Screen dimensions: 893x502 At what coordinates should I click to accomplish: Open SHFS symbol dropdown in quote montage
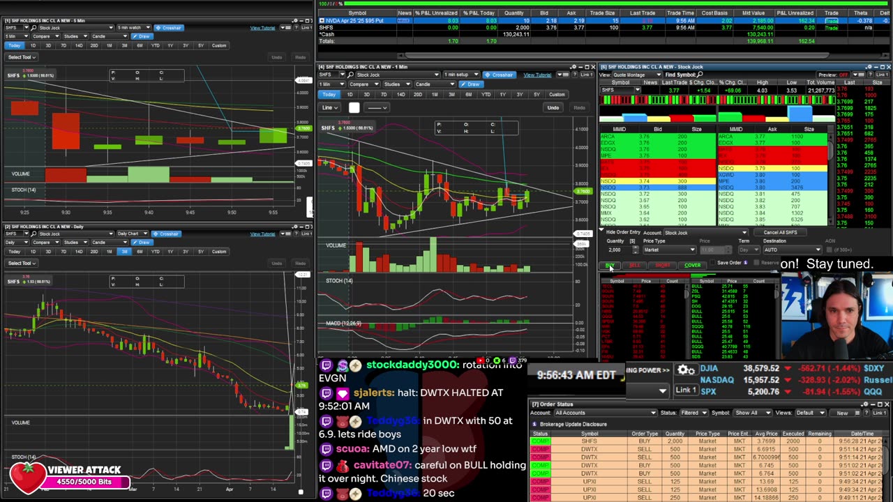tap(638, 90)
